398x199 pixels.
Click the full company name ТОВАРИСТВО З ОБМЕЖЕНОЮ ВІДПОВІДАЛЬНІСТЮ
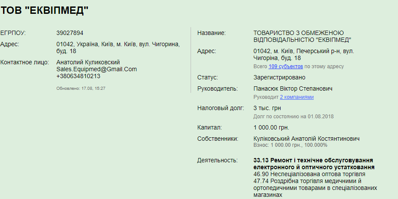(302, 36)
